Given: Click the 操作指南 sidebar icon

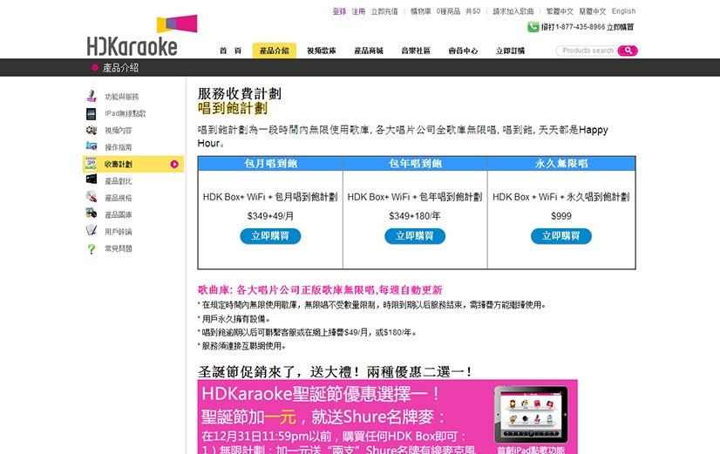Looking at the screenshot, I should point(91,147).
